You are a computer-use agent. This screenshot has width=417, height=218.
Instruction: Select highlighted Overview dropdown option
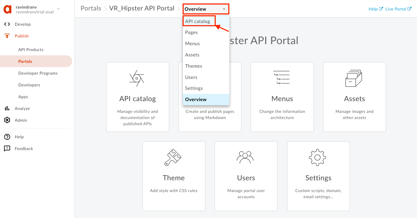click(206, 100)
